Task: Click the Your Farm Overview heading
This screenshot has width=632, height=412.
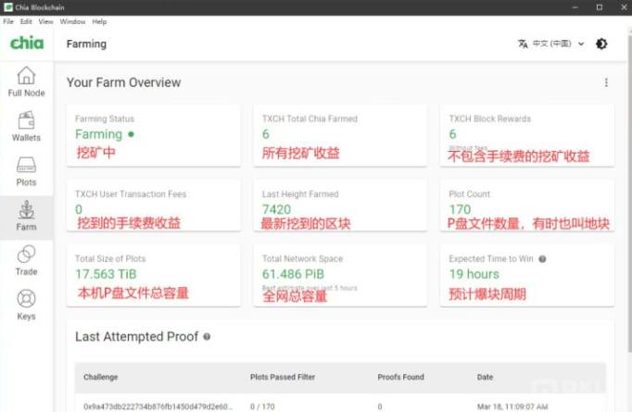Action: pyautogui.click(x=124, y=82)
